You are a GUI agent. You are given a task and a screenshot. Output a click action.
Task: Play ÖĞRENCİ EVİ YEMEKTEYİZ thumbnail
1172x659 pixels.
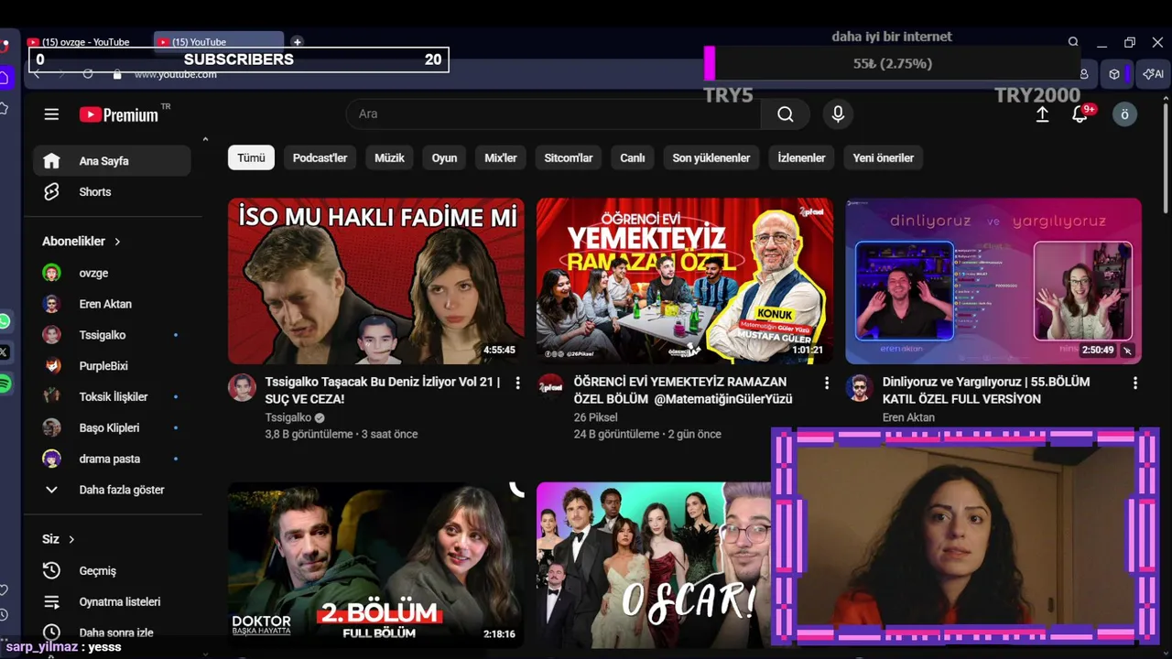(x=685, y=281)
